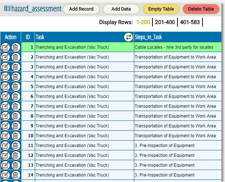
Task: Open edit for record 10
Action: tap(5, 136)
